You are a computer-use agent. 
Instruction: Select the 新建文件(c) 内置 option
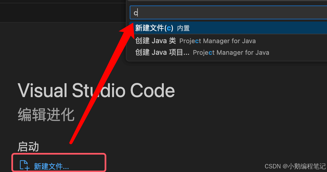pyautogui.click(x=228, y=28)
